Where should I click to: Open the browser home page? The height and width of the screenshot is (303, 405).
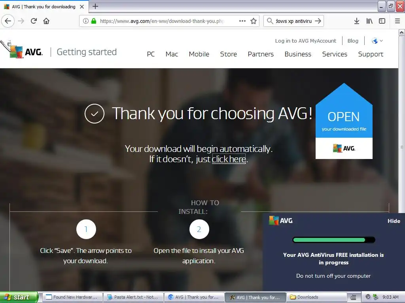[46, 21]
